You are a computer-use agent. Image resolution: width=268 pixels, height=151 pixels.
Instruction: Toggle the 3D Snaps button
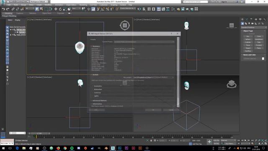coord(98,9)
